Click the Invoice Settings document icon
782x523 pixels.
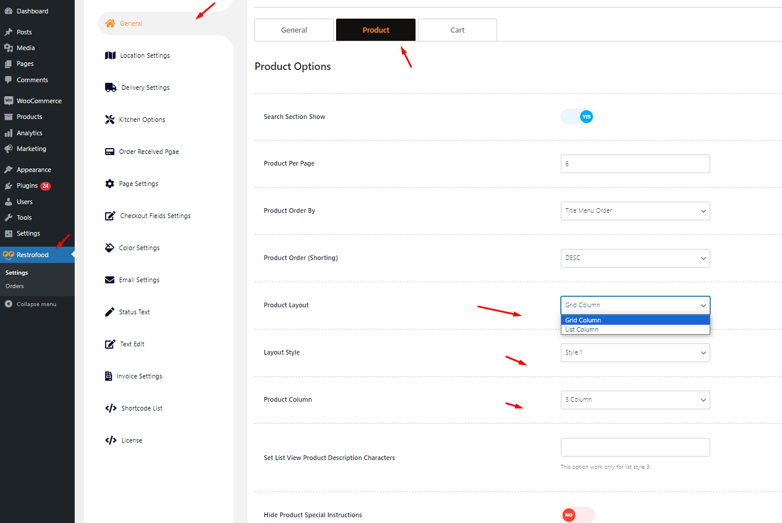pyautogui.click(x=110, y=375)
